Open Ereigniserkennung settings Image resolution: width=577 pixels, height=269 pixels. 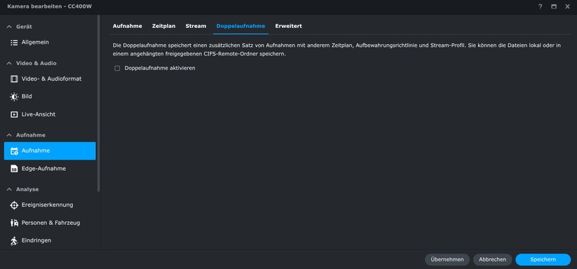pyautogui.click(x=50, y=205)
